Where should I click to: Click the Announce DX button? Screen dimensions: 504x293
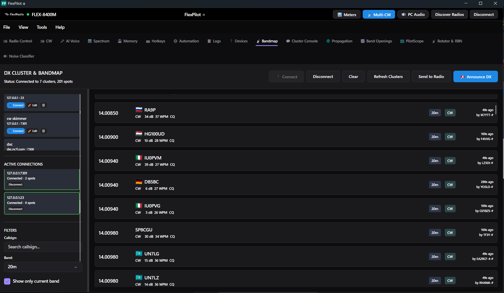475,77
